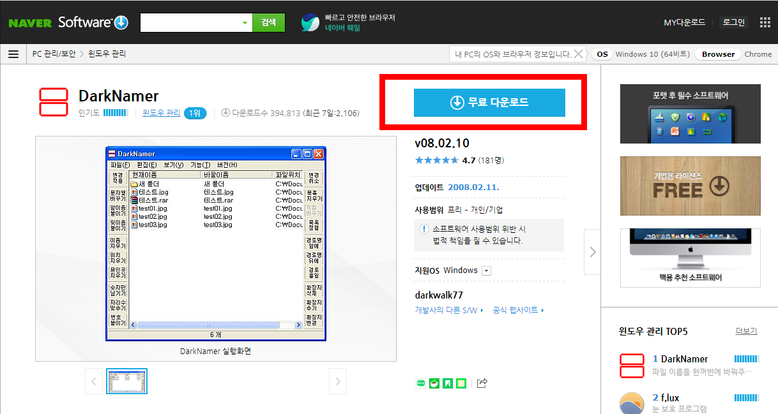The width and height of the screenshot is (778, 414).
Task: Open the Software home logo
Action: click(x=93, y=22)
